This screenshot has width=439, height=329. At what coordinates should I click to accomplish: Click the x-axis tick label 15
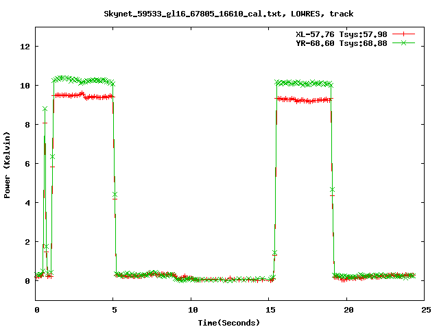click(x=270, y=310)
